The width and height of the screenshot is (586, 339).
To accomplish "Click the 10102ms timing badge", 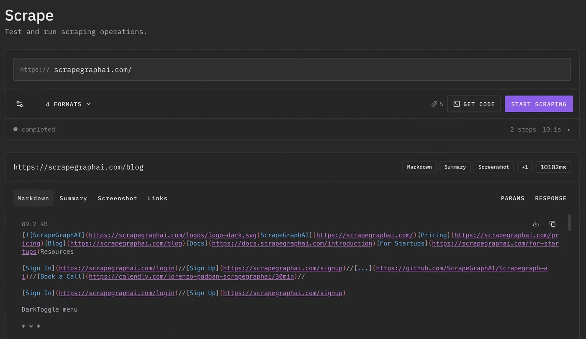I will [x=553, y=167].
